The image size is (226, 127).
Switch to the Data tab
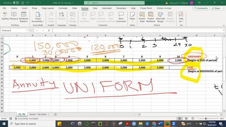coord(75,8)
